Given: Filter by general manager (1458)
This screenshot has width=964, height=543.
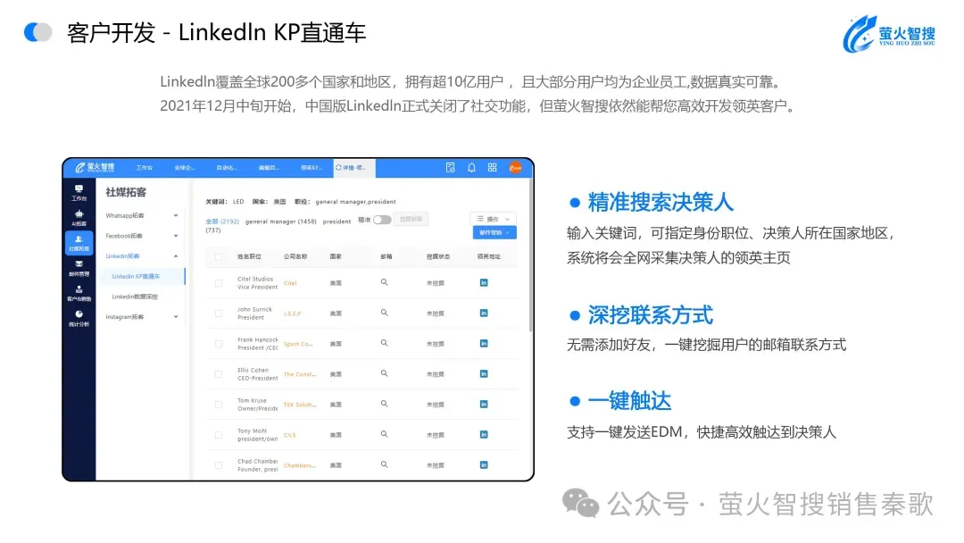Looking at the screenshot, I should point(281,221).
